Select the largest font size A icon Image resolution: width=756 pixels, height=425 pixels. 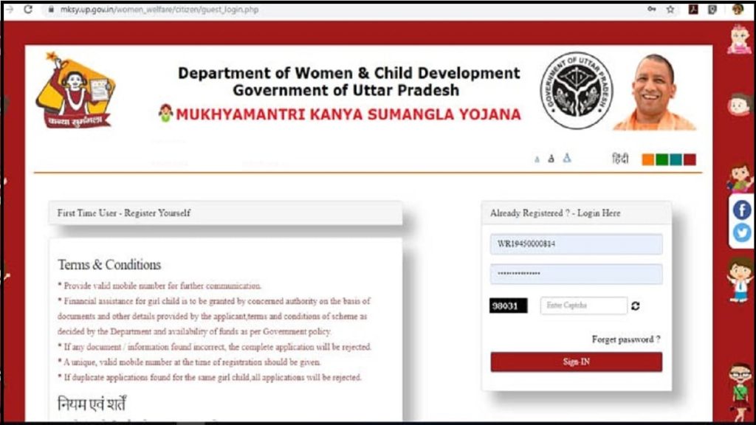pyautogui.click(x=567, y=158)
